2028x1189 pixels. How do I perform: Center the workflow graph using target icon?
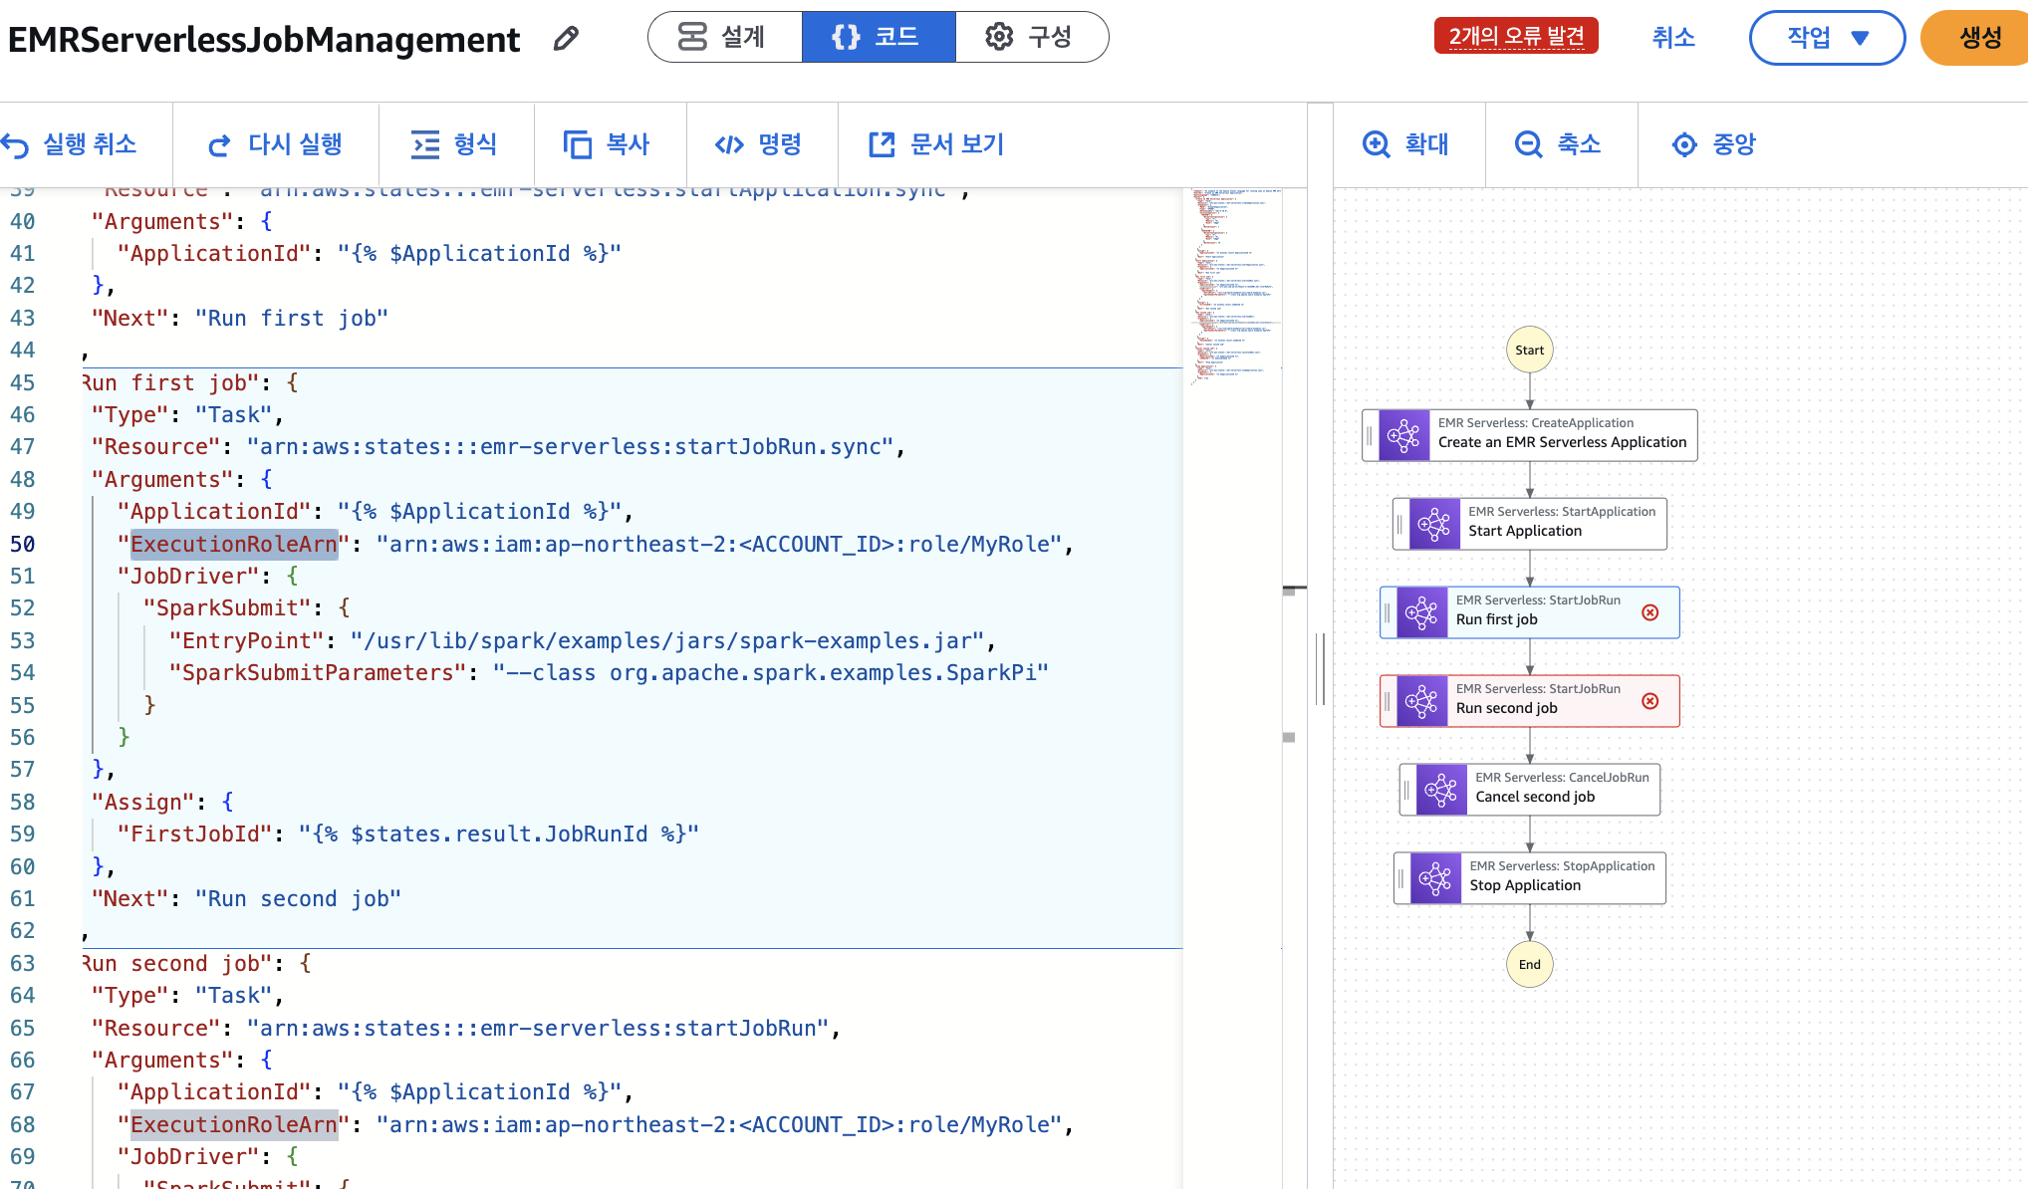[x=1683, y=144]
